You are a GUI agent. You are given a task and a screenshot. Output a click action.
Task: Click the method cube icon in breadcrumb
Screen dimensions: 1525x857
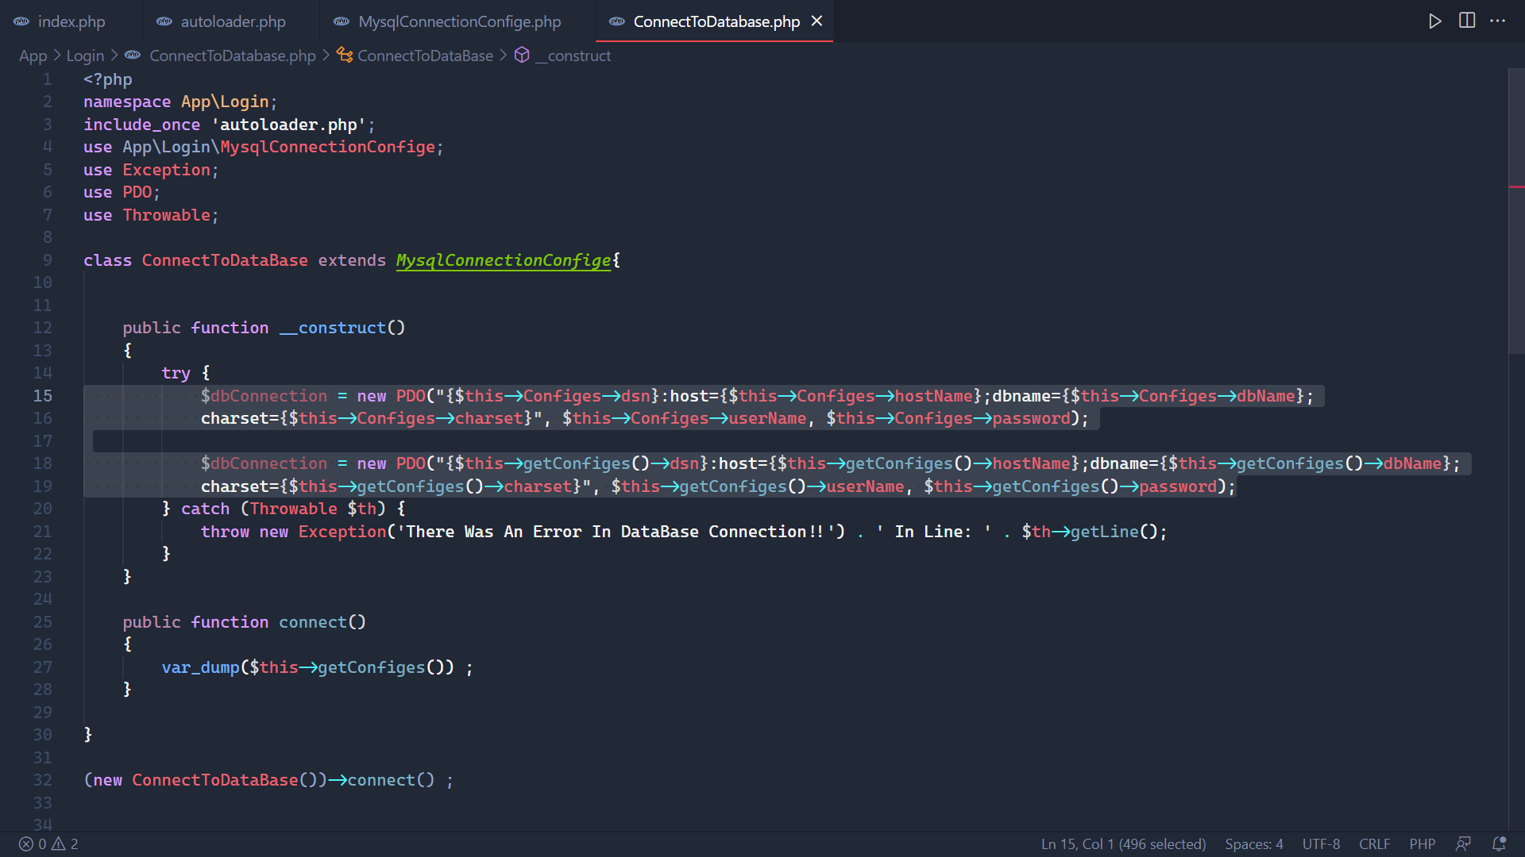point(522,55)
